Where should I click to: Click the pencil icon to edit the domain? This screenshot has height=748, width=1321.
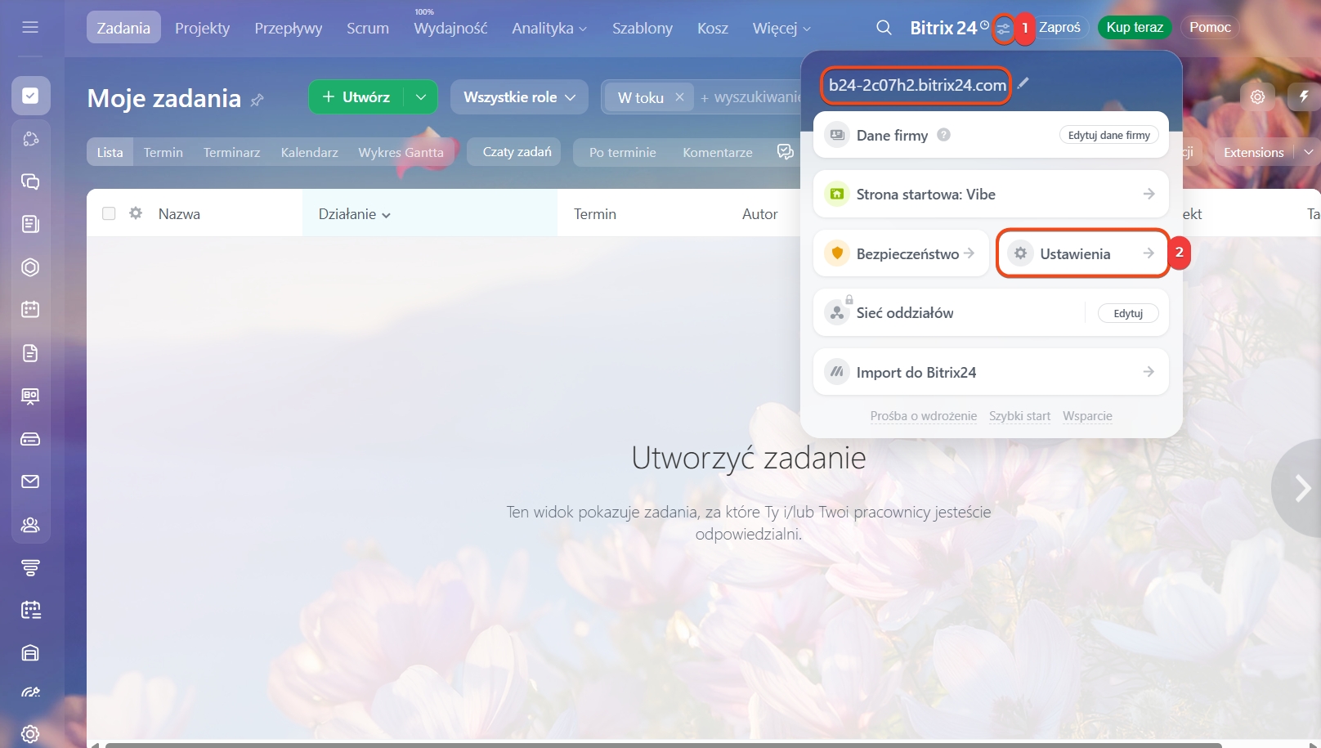(1023, 83)
